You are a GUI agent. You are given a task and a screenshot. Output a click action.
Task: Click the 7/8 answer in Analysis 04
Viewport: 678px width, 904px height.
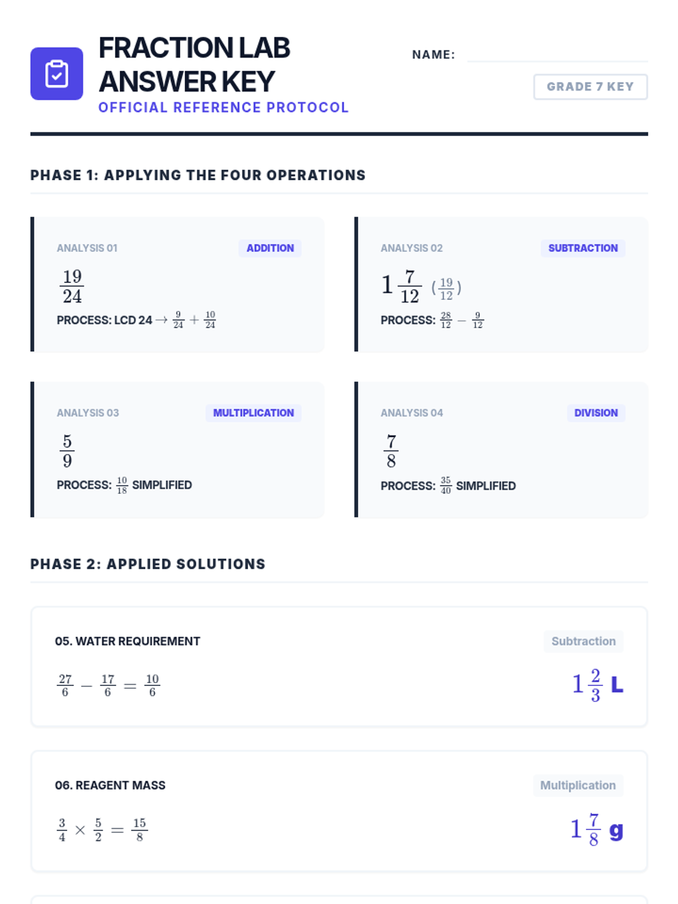point(391,451)
